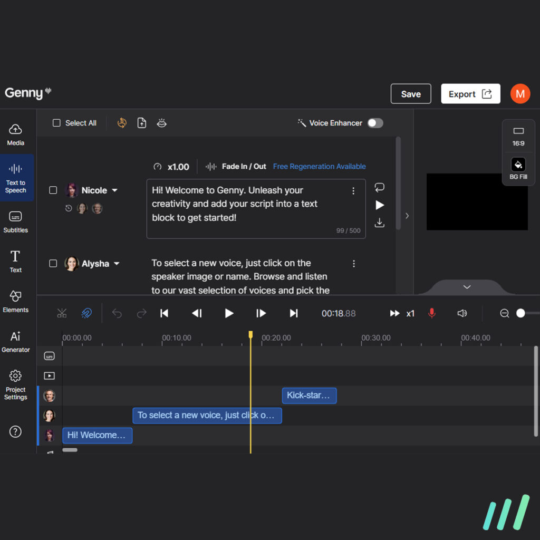This screenshot has width=540, height=540.
Task: Select the Kick-star… clip on the timeline
Action: tap(309, 396)
